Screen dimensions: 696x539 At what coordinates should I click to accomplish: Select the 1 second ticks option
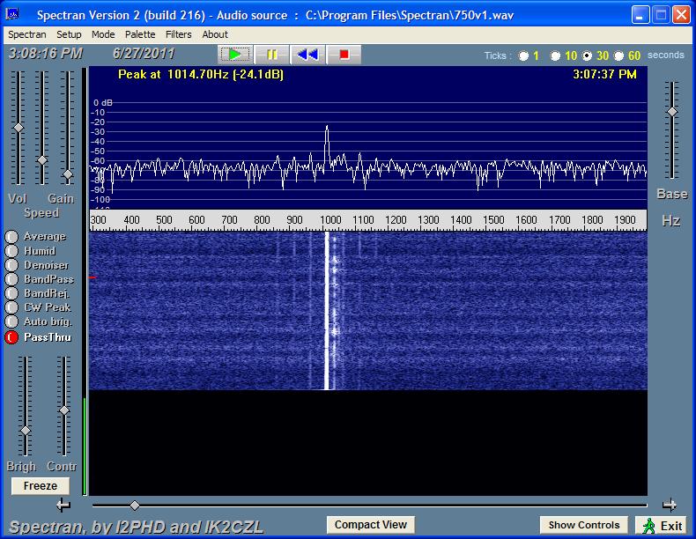click(524, 55)
